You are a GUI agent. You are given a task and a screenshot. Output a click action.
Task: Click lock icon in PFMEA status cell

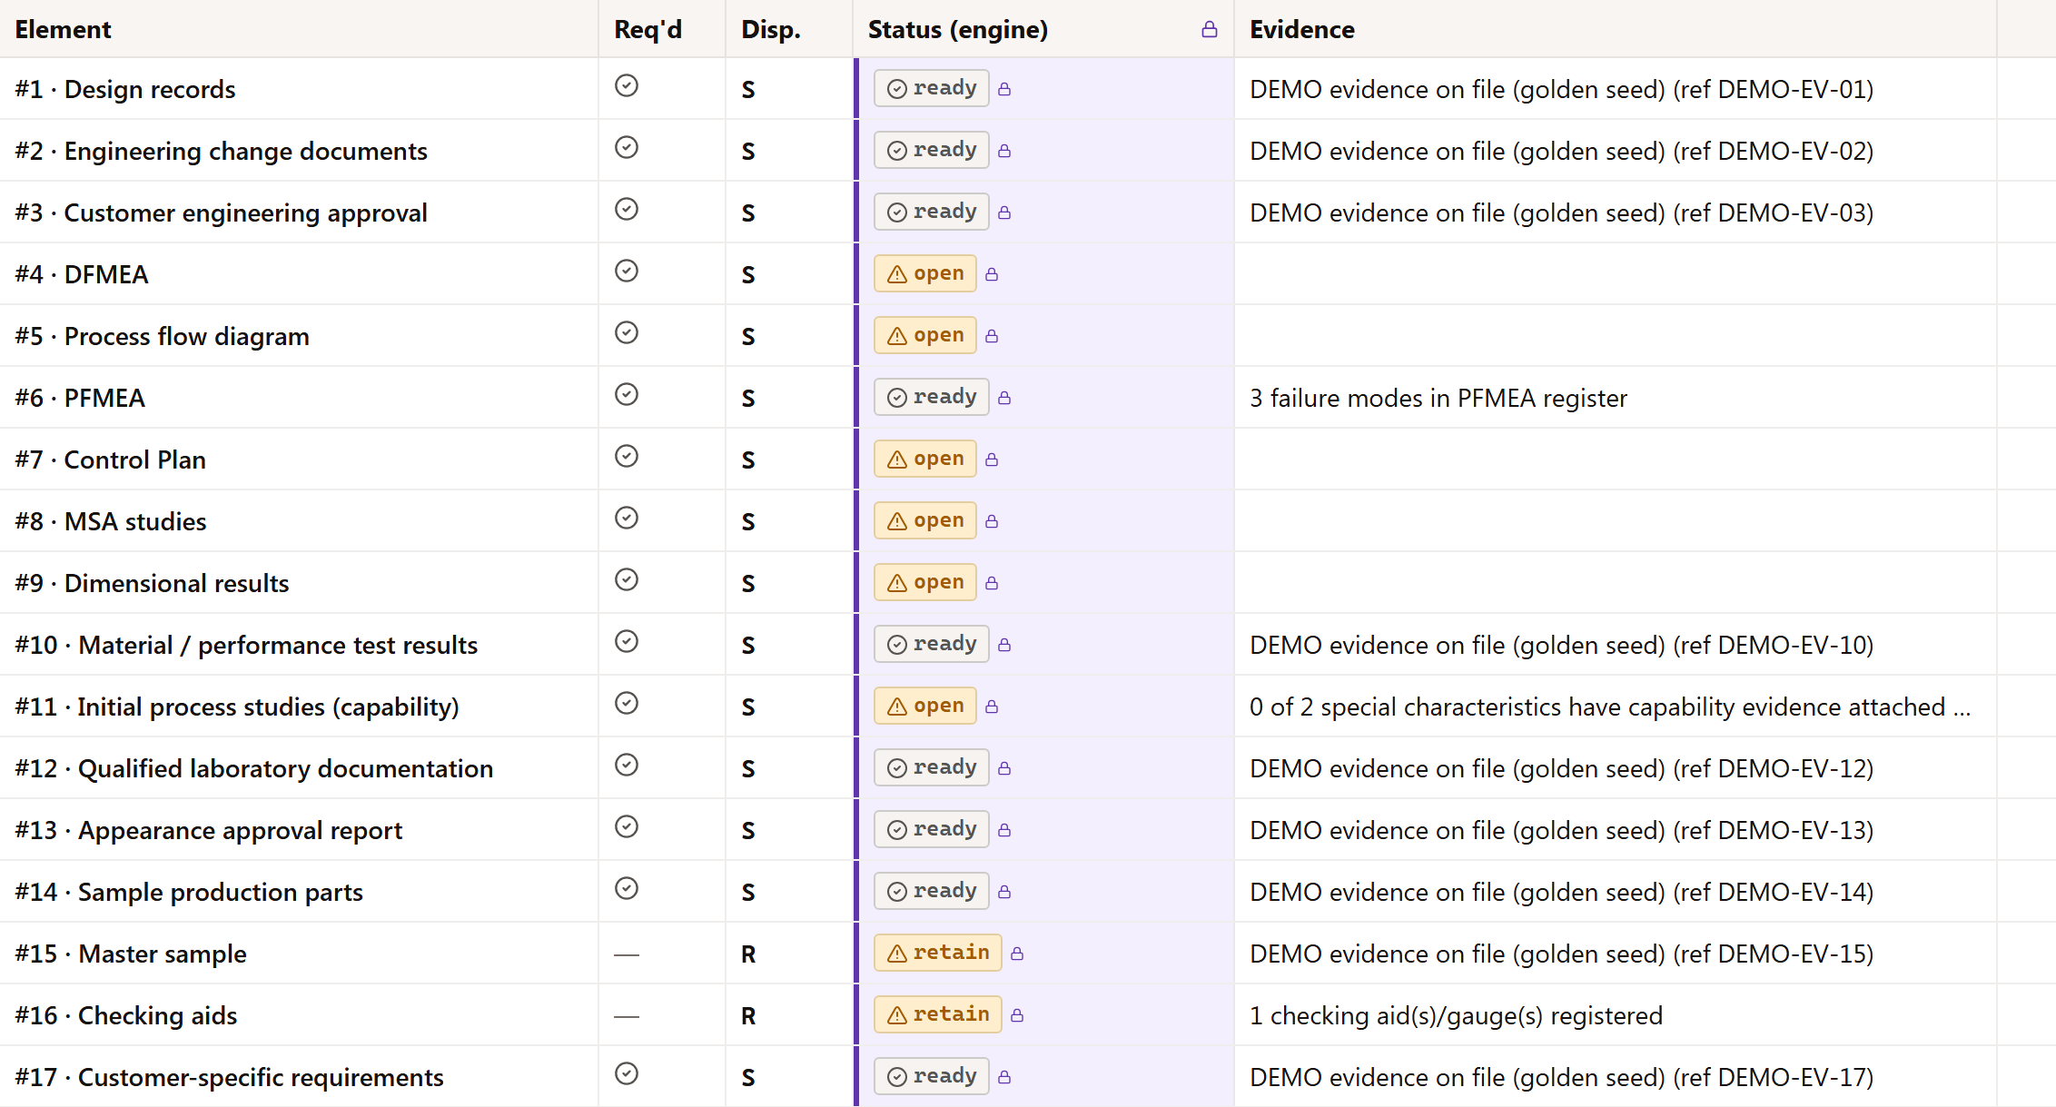tap(1004, 398)
